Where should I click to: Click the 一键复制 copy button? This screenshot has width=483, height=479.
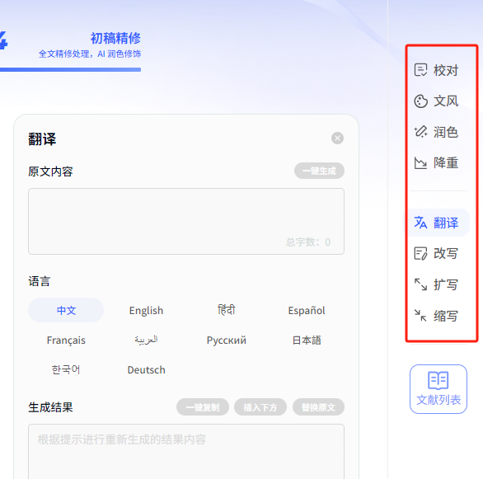(x=203, y=407)
